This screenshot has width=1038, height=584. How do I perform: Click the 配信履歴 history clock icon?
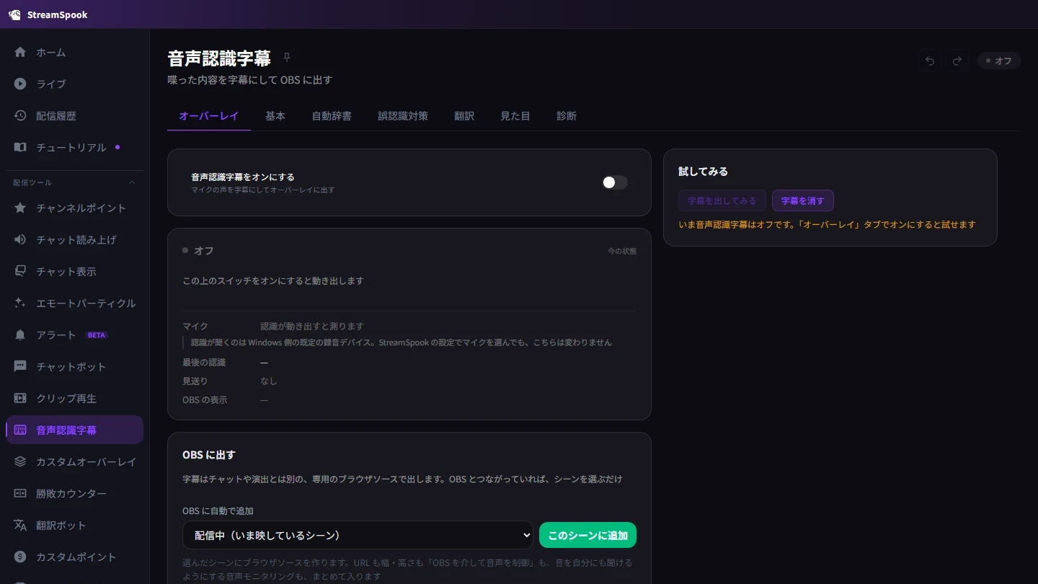coord(20,115)
